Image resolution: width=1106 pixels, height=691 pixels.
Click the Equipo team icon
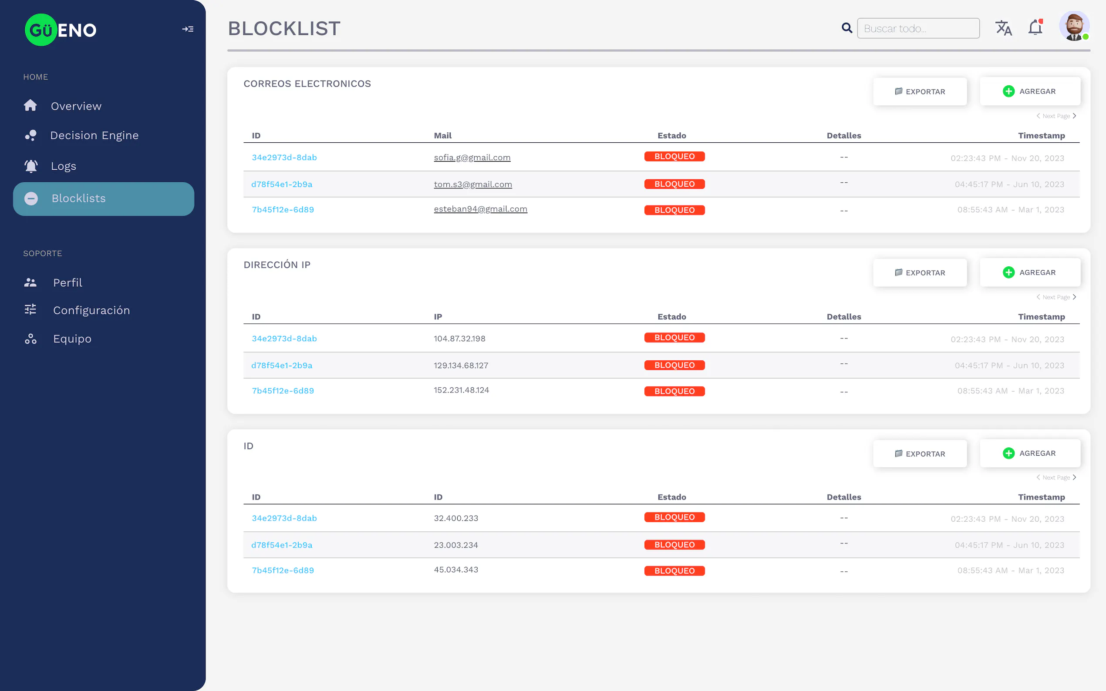tap(30, 339)
